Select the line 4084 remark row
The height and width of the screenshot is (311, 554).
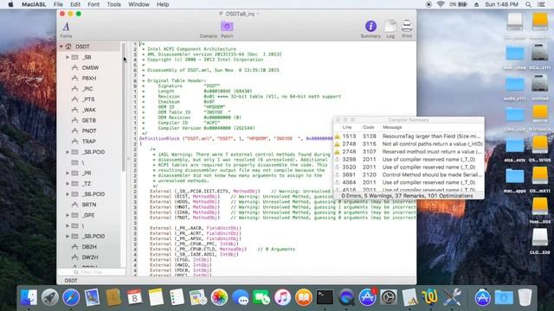[409, 182]
